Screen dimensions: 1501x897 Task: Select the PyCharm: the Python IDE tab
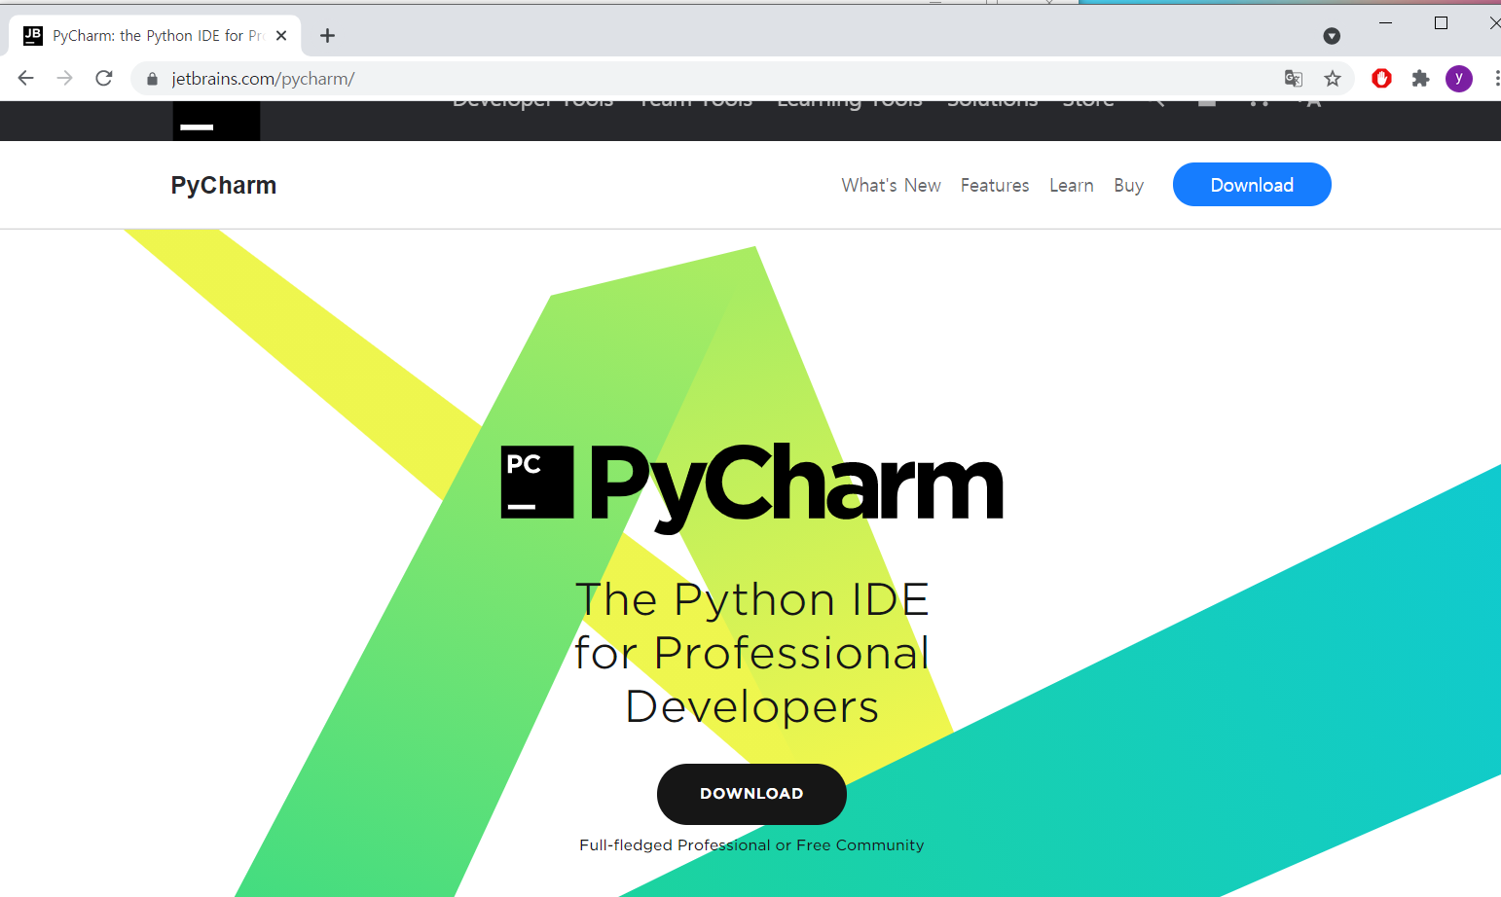(x=156, y=36)
